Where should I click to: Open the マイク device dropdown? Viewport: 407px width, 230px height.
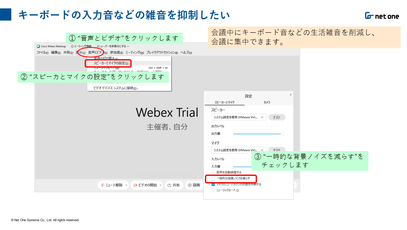pyautogui.click(x=238, y=150)
